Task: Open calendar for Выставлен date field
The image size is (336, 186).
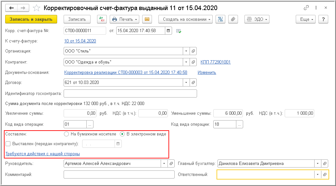Action: [x=118, y=144]
